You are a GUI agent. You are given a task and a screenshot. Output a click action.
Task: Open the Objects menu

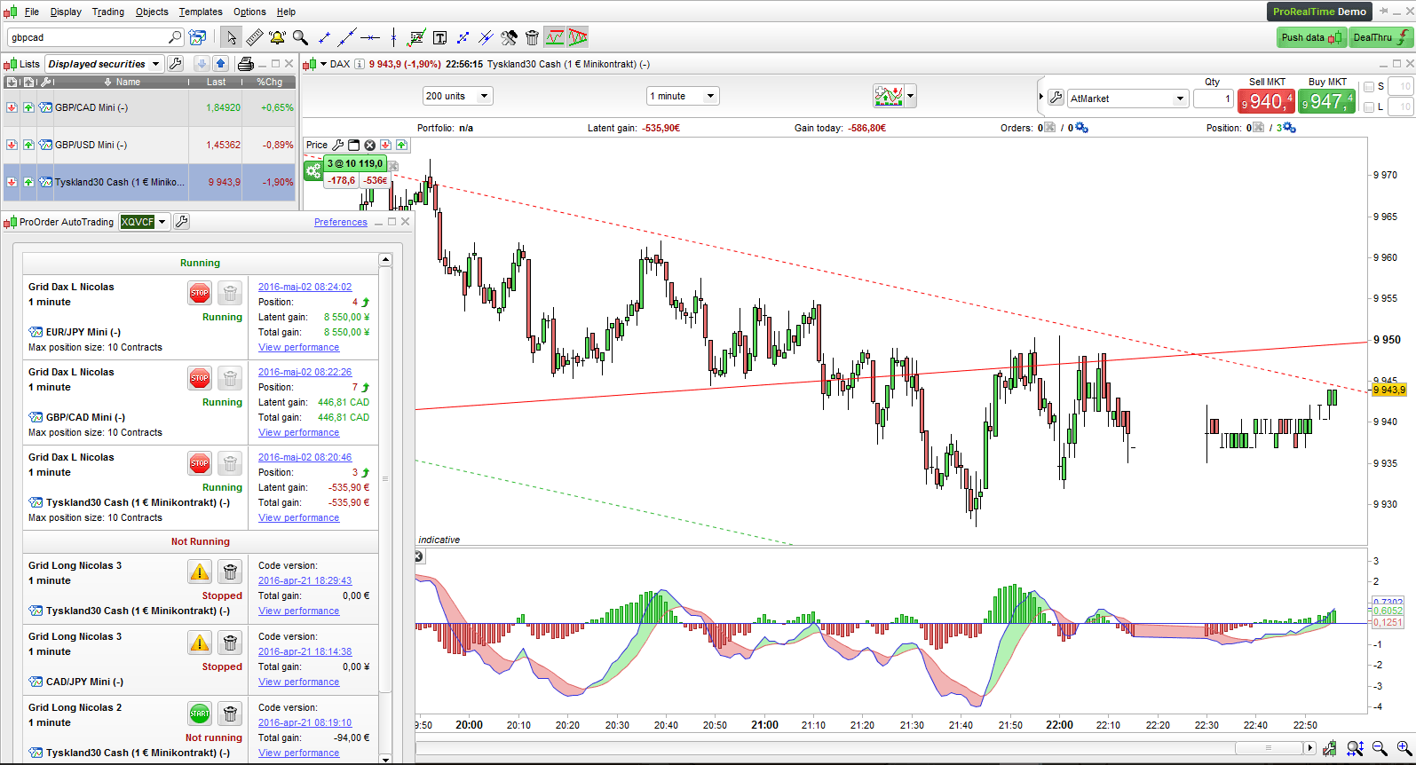click(152, 12)
